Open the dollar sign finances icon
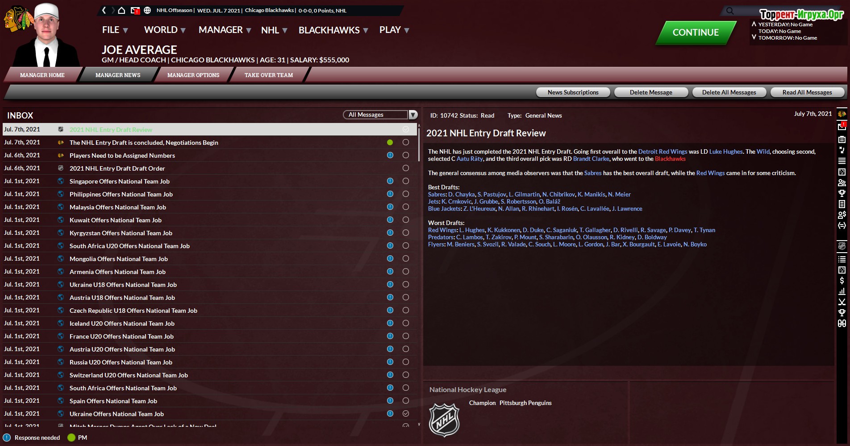 pyautogui.click(x=842, y=281)
